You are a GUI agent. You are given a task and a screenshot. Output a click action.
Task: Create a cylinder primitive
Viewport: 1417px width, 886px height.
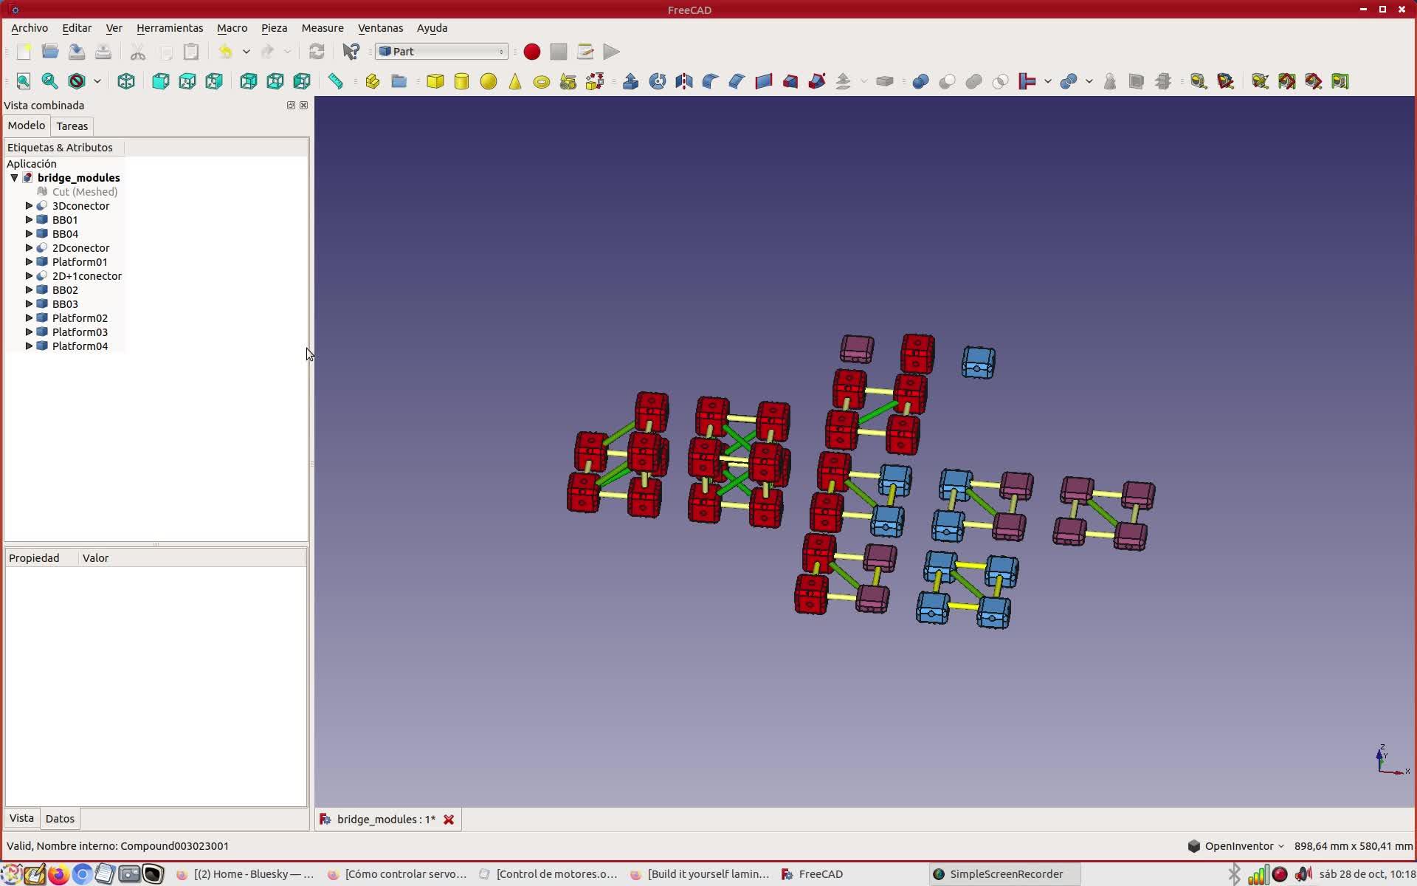pyautogui.click(x=462, y=81)
